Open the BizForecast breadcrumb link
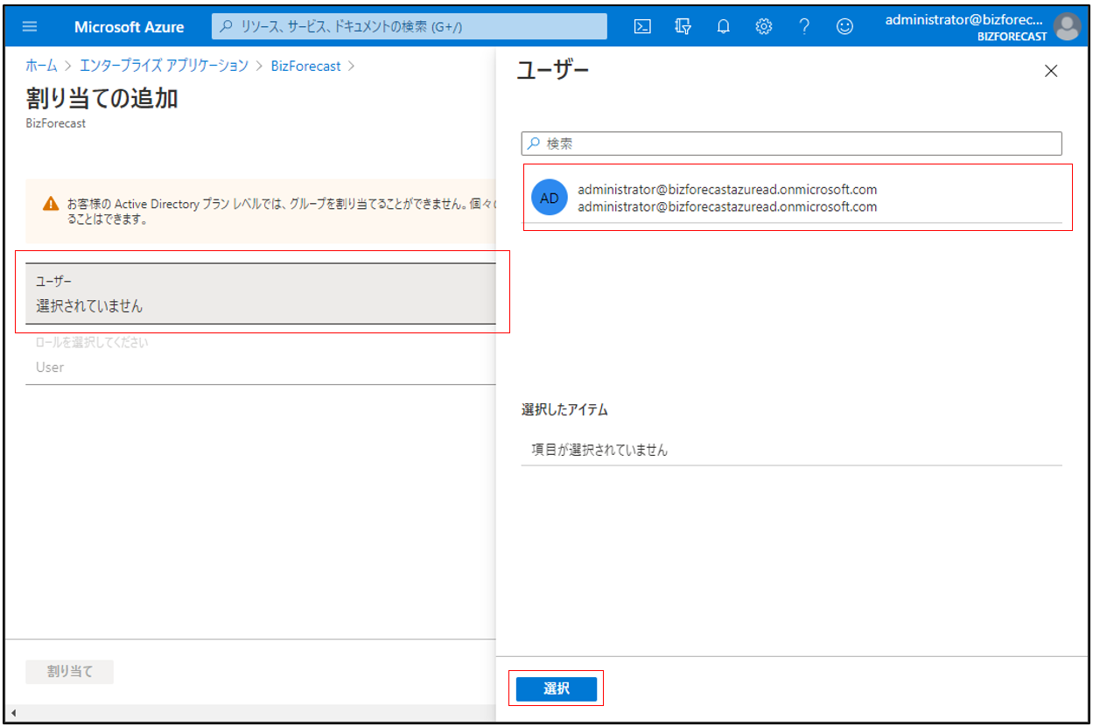1093x727 pixels. tap(305, 66)
